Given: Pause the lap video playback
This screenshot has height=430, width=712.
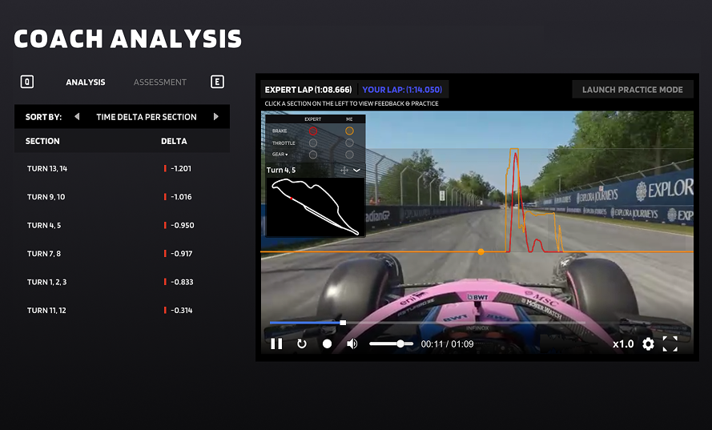Looking at the screenshot, I should [x=276, y=344].
